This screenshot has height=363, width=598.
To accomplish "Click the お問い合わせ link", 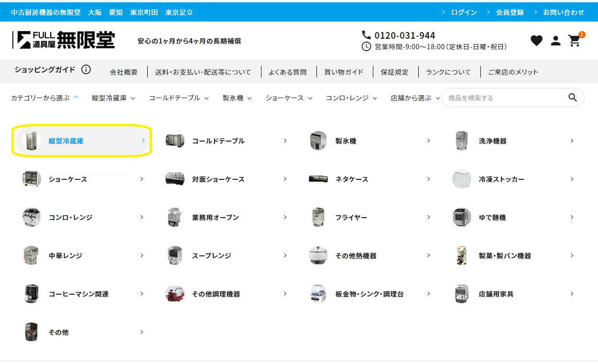I will click(563, 12).
